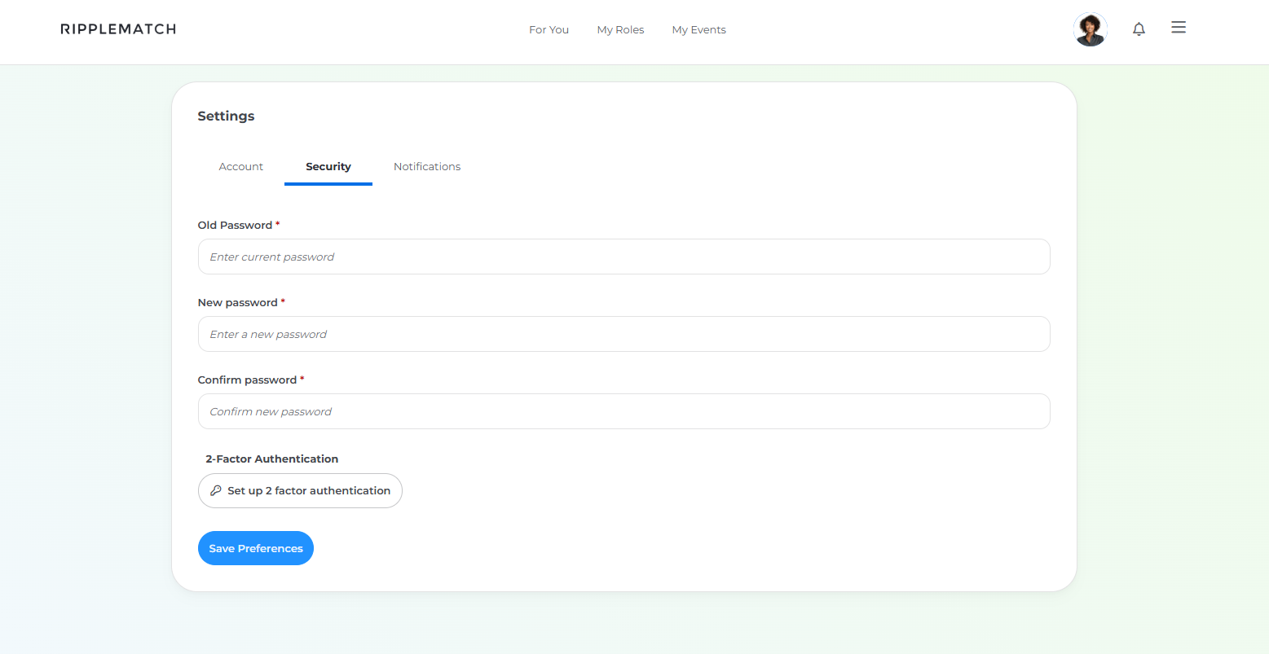The height and width of the screenshot is (654, 1269).
Task: Click the Confirm new password field
Action: click(623, 412)
